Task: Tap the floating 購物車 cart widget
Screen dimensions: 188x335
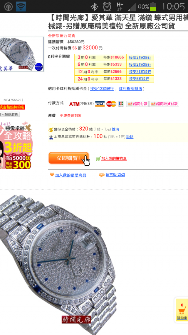Action: [182, 310]
